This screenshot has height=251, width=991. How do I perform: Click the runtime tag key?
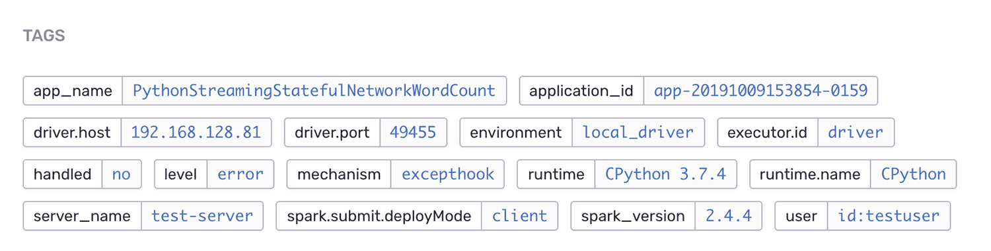tap(556, 174)
